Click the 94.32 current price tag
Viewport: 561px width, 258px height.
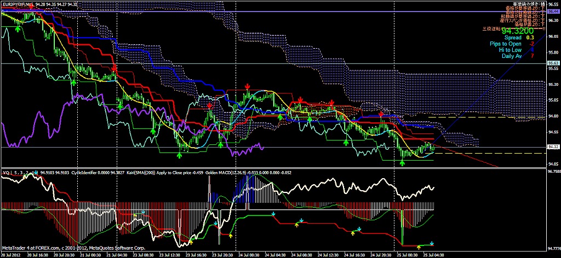click(553, 147)
